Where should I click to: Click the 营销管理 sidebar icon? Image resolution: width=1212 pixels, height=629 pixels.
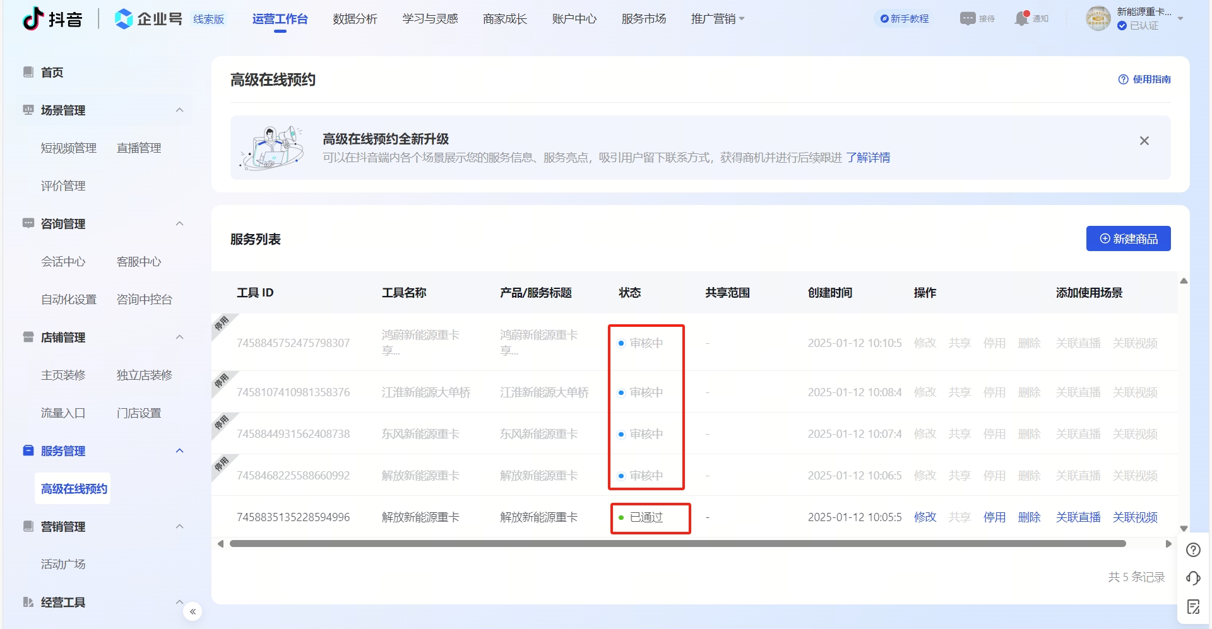coord(28,526)
